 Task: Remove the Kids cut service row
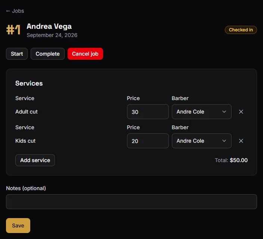point(241,141)
